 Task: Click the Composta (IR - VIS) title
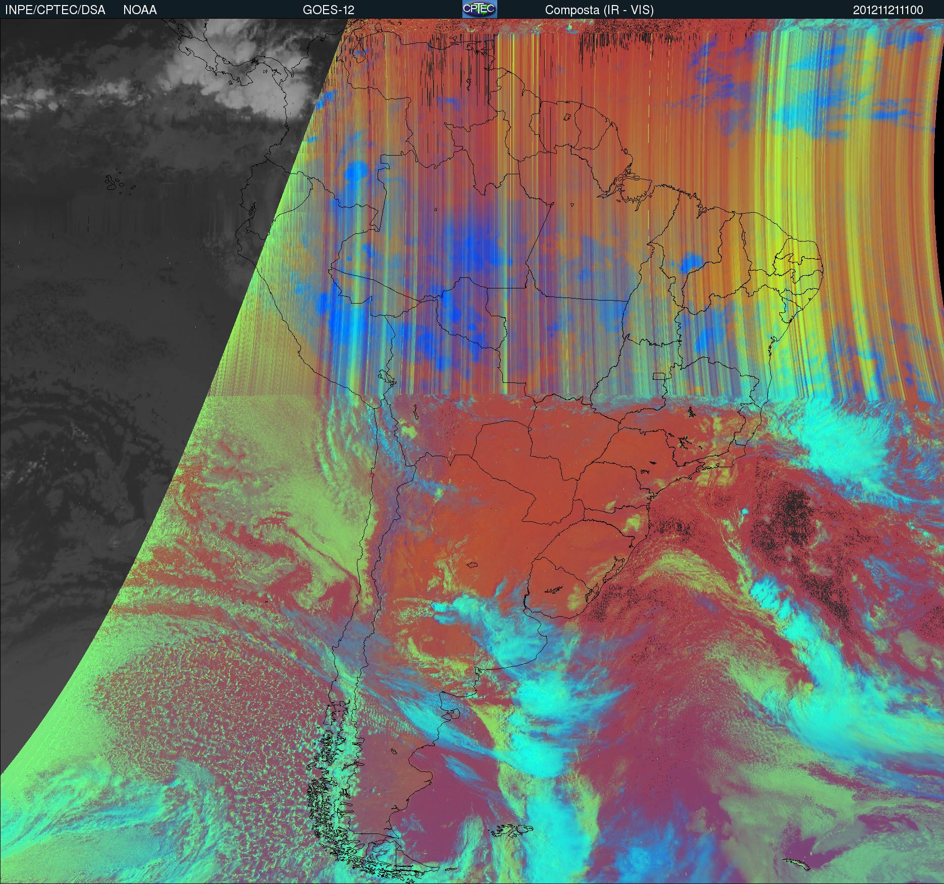click(599, 10)
